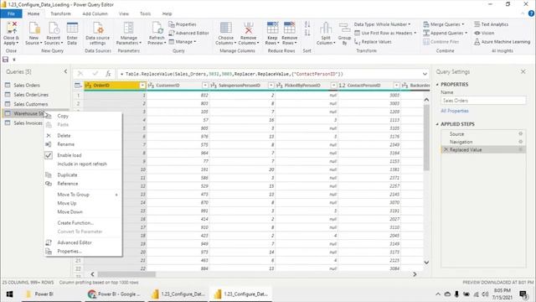Open Power Query help icon
Screen dimensions: 536x302
531,13
